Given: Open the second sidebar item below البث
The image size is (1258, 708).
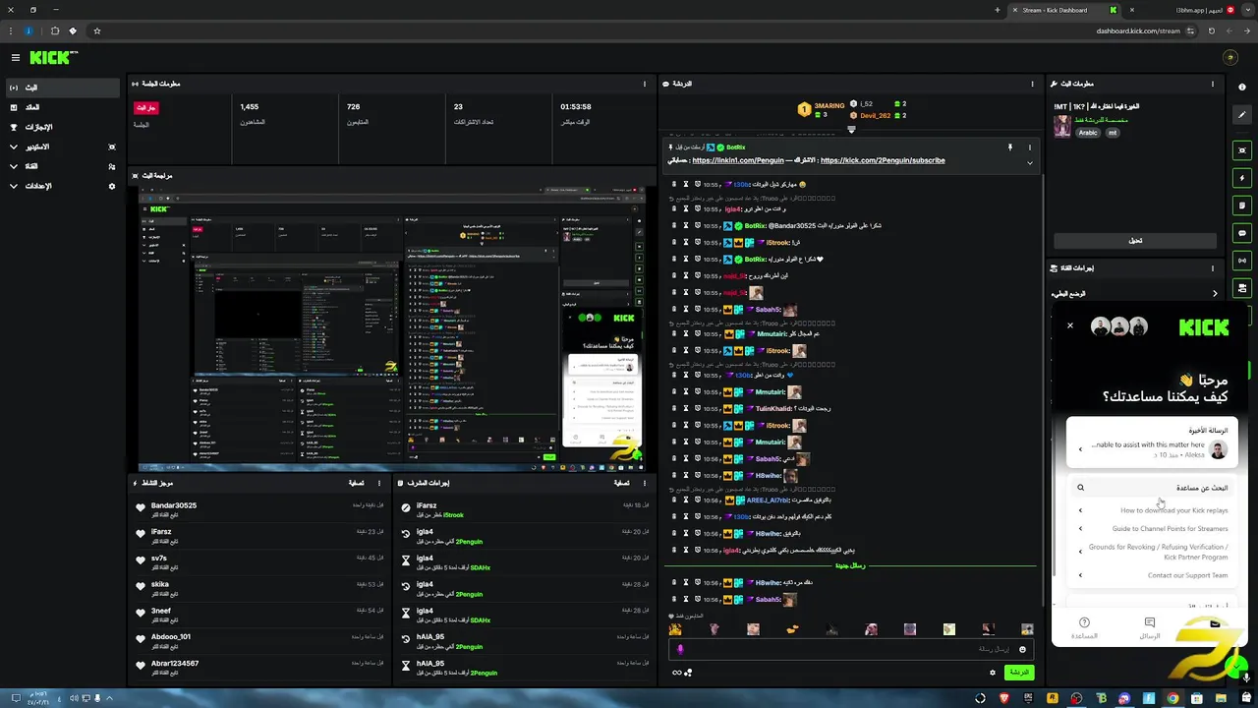Looking at the screenshot, I should tap(63, 107).
